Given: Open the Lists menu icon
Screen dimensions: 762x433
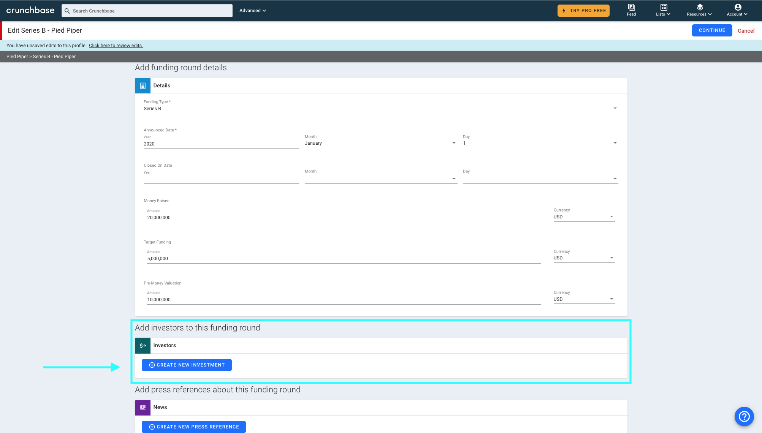Looking at the screenshot, I should [x=664, y=7].
